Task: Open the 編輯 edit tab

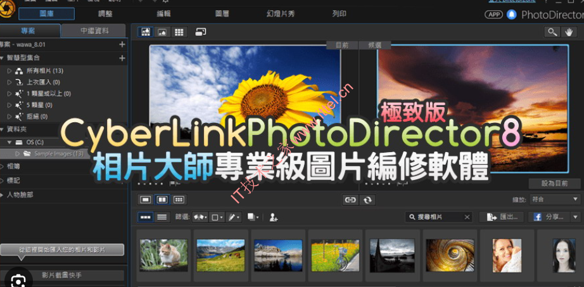Action: tap(163, 14)
